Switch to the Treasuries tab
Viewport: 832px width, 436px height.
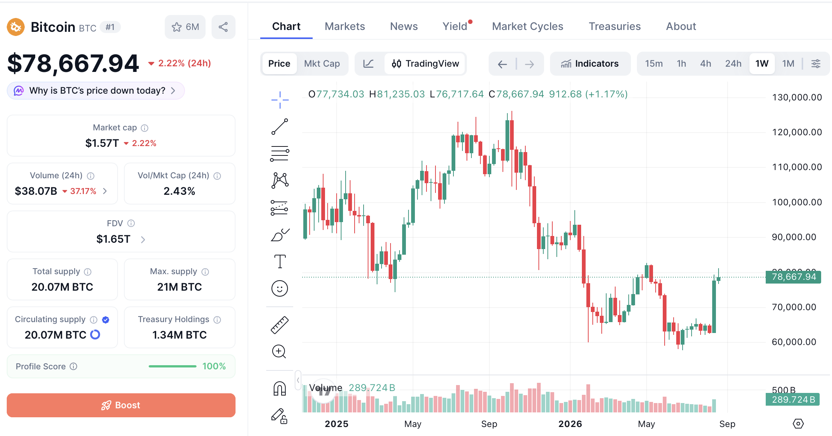tap(615, 26)
